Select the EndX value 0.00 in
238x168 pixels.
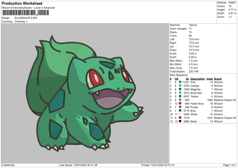(x=193, y=53)
